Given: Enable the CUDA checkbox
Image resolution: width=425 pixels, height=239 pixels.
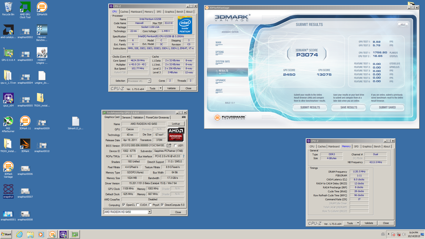Looking at the screenshot, I should [138, 205].
